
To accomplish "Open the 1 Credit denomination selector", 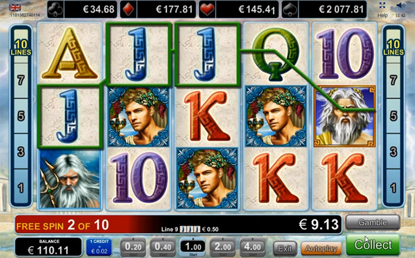I will point(99,247).
